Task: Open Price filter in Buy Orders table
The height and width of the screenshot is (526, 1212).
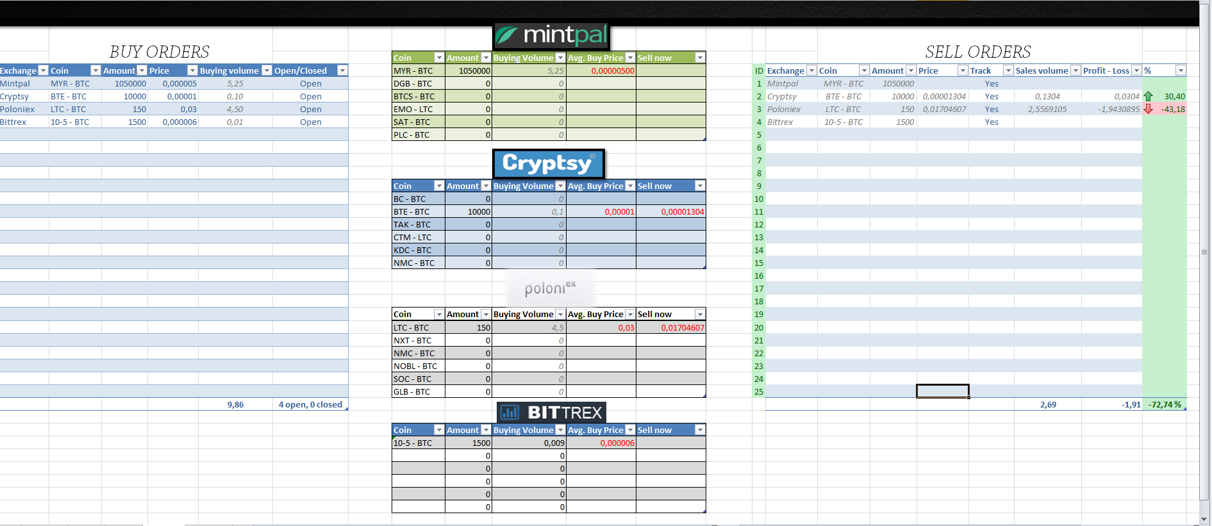Action: click(x=192, y=70)
